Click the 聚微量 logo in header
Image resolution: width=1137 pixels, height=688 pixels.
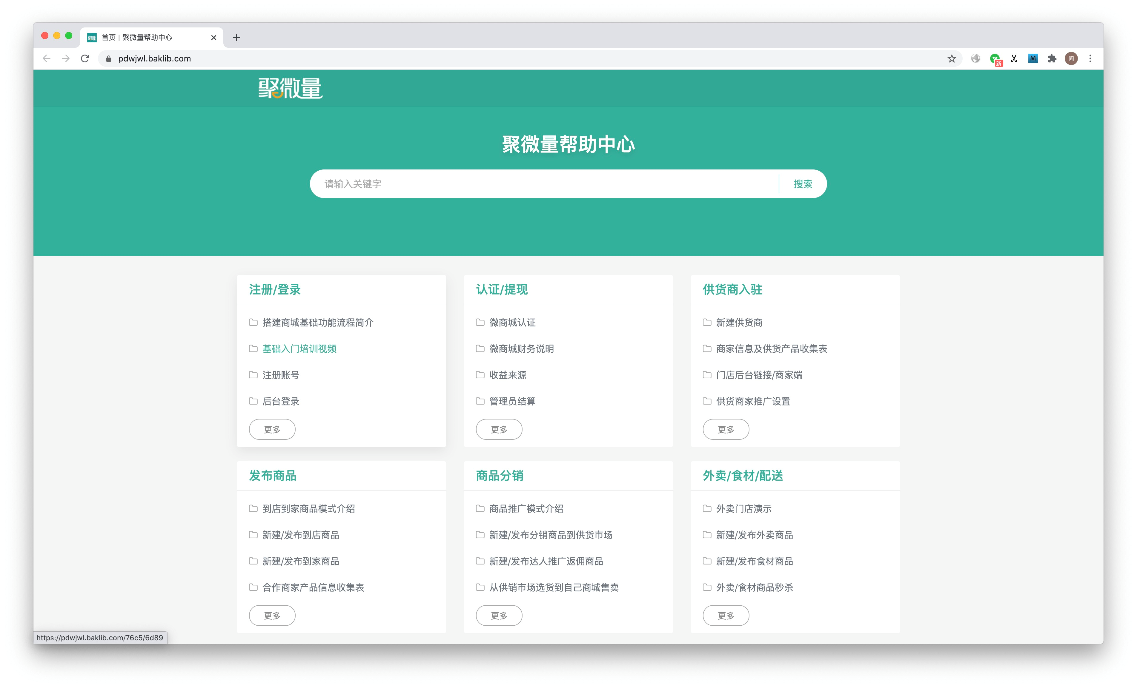290,88
